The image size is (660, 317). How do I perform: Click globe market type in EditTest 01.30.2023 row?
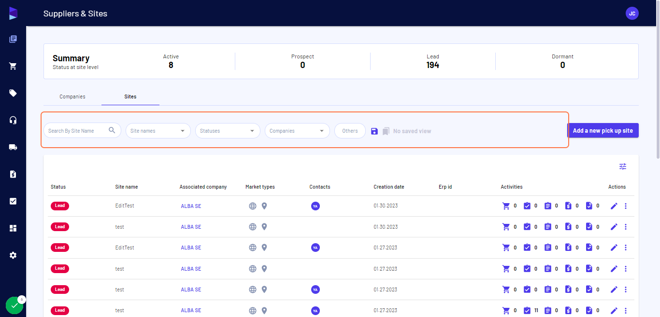tap(253, 206)
